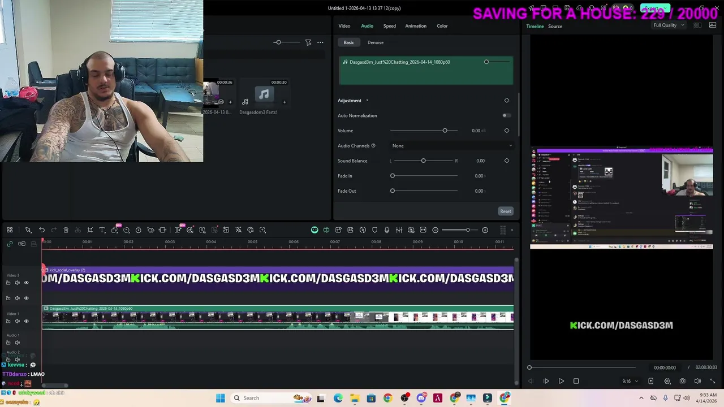The height and width of the screenshot is (407, 724).
Task: Select the Crop tool in timeline toolbar
Action: coord(90,230)
